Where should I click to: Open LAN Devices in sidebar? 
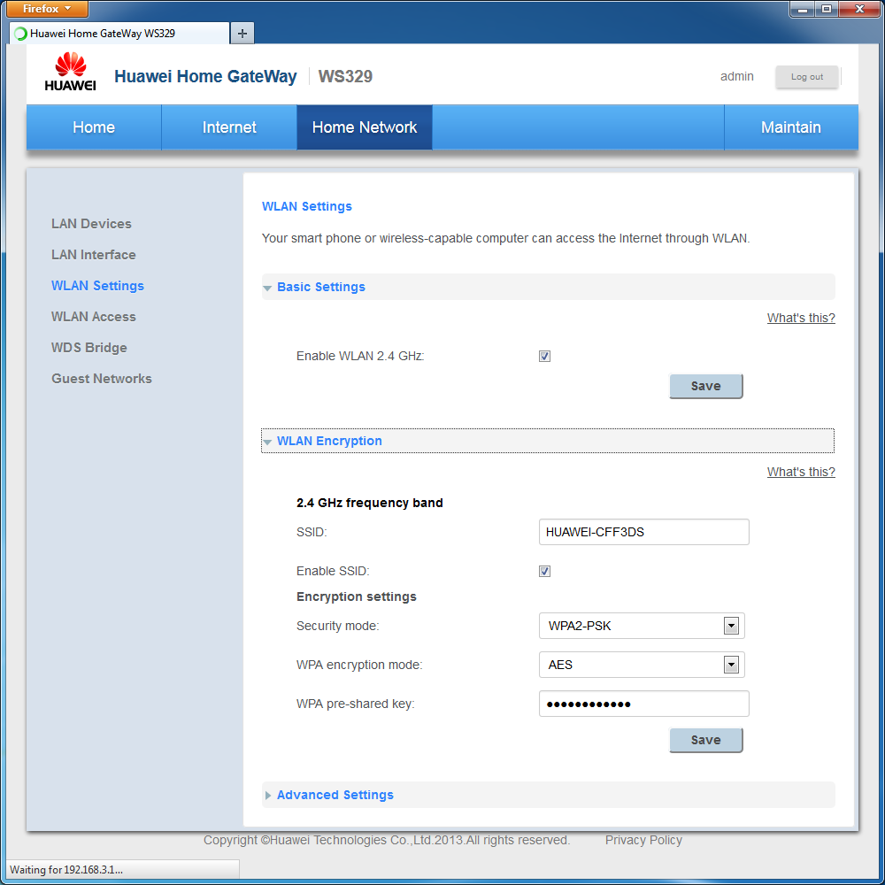[91, 224]
